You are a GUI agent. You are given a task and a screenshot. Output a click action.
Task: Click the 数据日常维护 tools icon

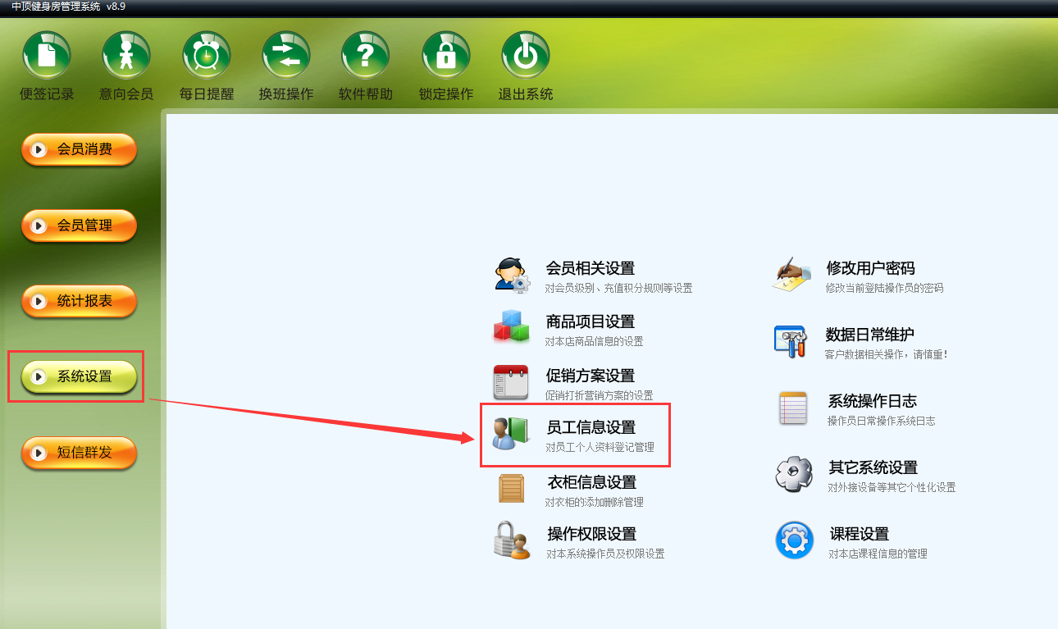791,341
